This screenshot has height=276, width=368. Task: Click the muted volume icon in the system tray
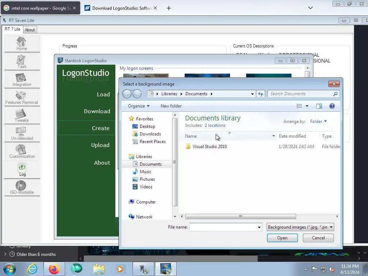pyautogui.click(x=332, y=269)
